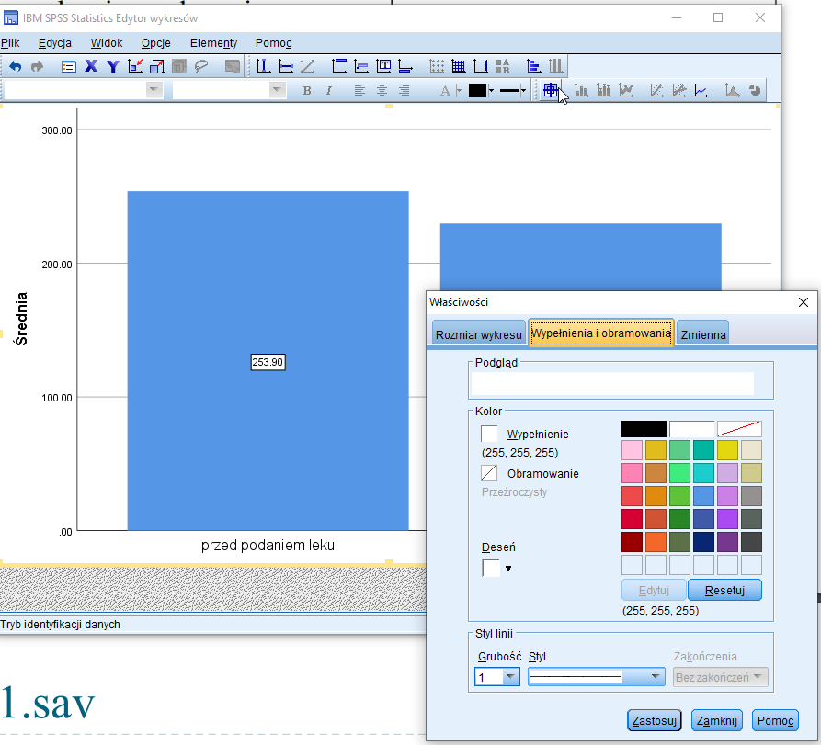Click the data label mode icon
The width and height of the screenshot is (821, 745).
click(x=550, y=90)
